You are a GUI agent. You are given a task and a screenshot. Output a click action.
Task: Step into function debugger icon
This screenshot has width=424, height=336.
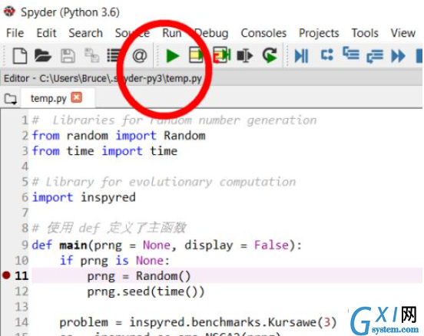point(351,53)
